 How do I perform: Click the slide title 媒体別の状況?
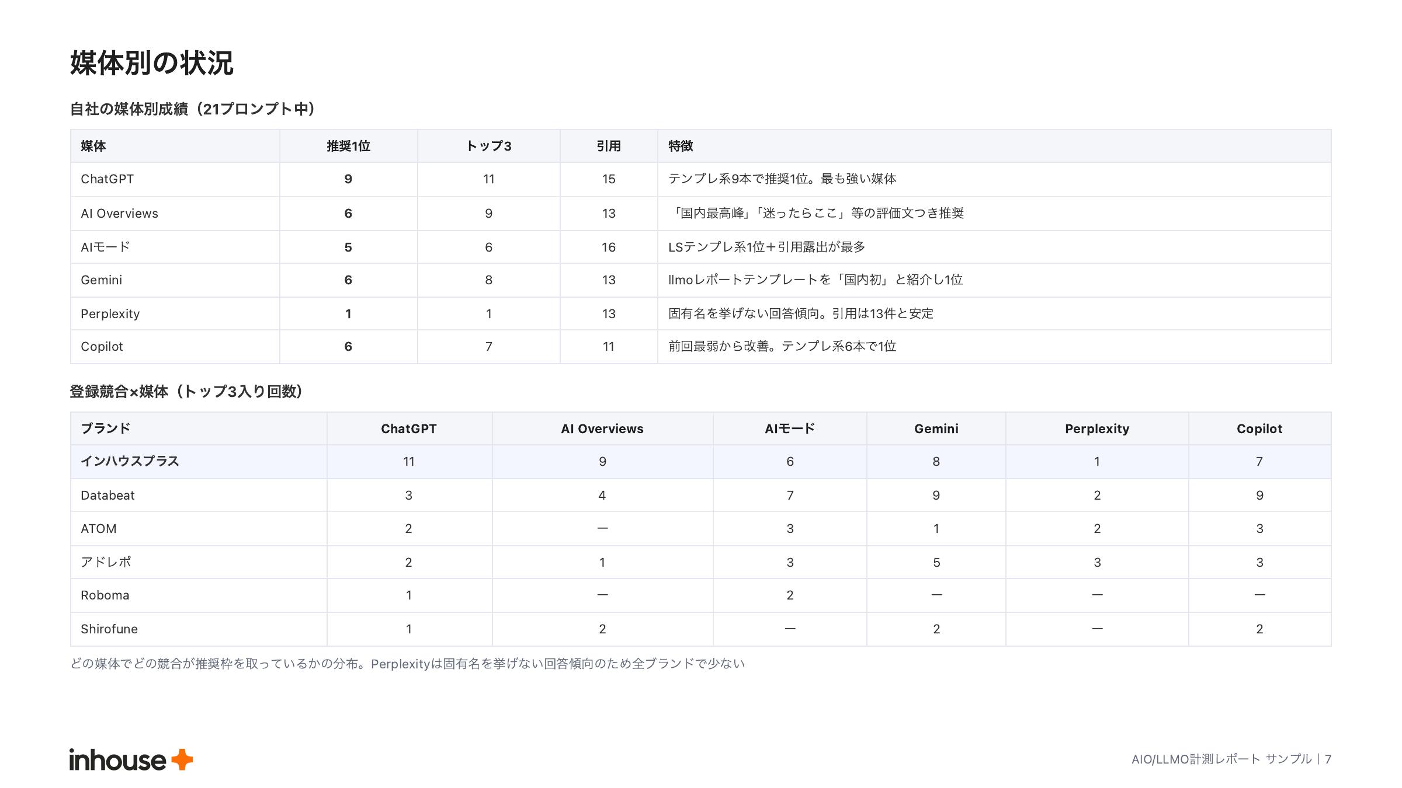(152, 63)
